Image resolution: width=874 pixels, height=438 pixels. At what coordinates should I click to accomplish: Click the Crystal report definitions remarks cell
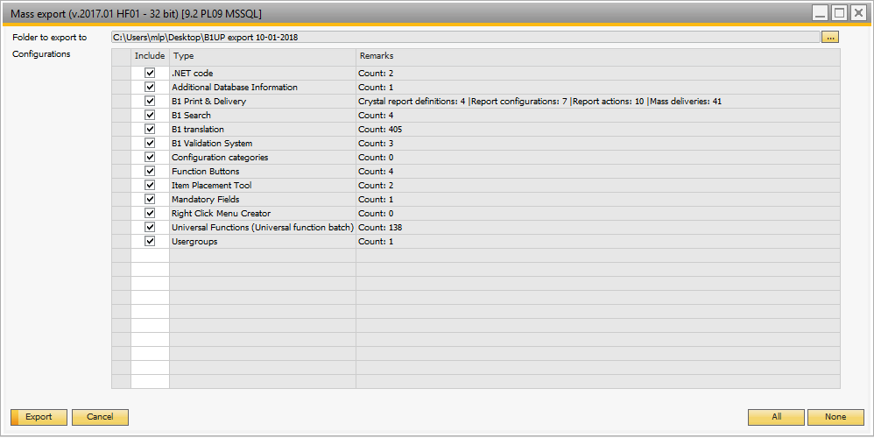598,101
